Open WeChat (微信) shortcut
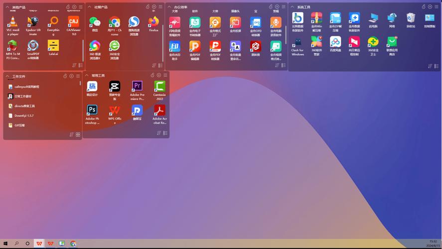This screenshot has width=442, height=249. click(95, 22)
